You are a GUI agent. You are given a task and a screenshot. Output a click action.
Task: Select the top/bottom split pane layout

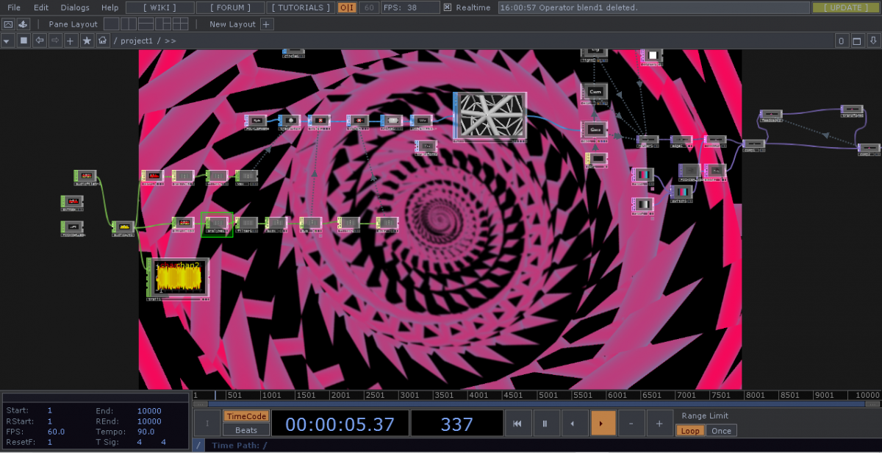click(145, 24)
